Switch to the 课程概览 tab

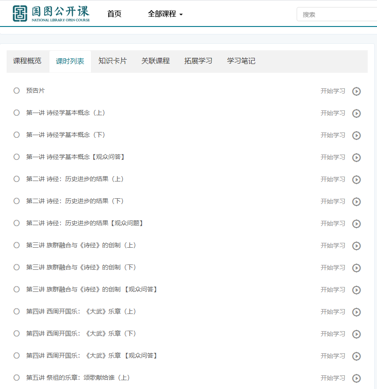[x=27, y=61]
